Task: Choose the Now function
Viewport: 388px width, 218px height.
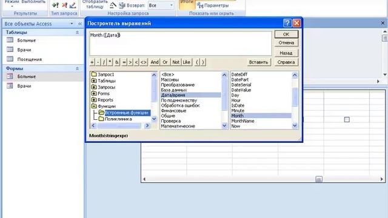Action: (236, 126)
